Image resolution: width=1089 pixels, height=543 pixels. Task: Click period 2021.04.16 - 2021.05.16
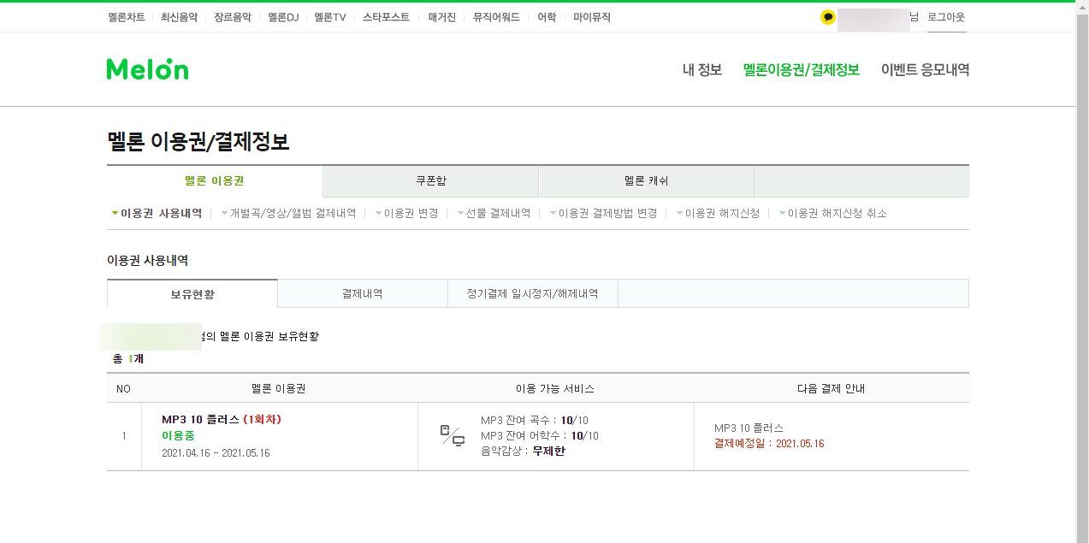click(x=216, y=453)
